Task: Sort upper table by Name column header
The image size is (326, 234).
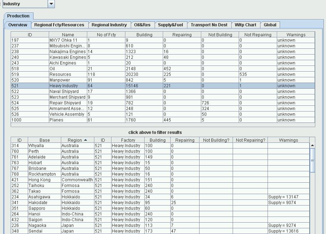Action: (68, 35)
